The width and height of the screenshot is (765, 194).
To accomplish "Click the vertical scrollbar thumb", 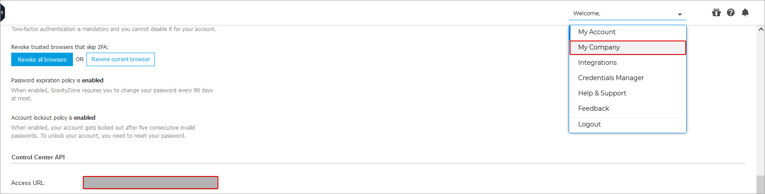I will 761,185.
